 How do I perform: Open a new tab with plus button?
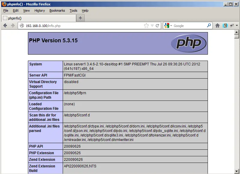coord(80,18)
